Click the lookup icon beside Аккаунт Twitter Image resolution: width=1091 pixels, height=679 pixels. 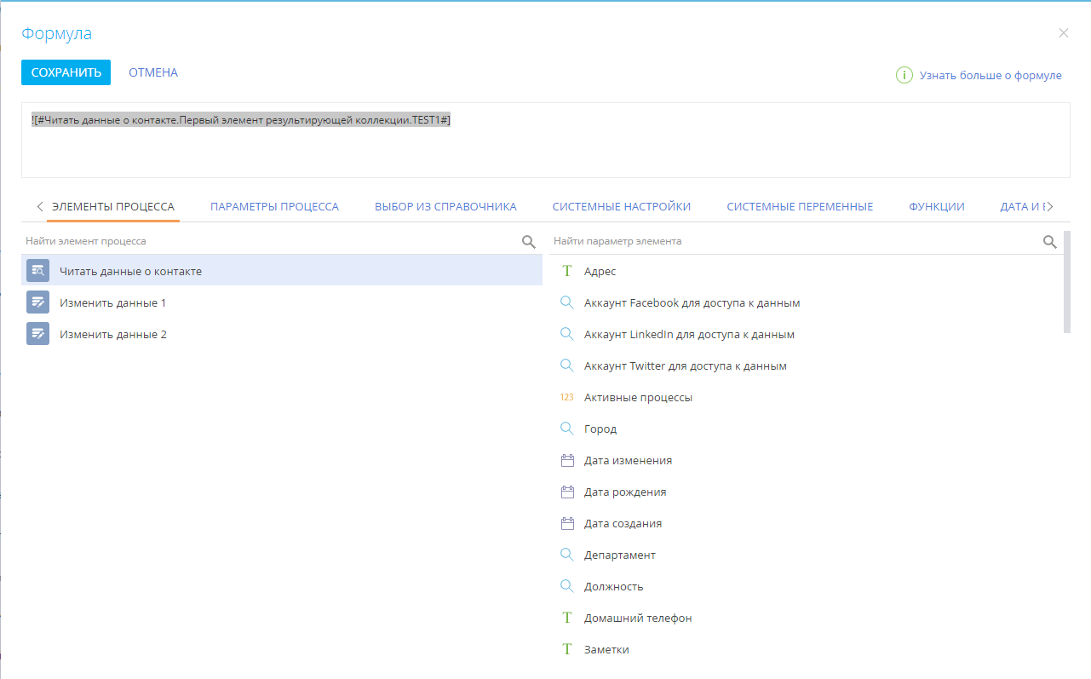(x=567, y=365)
